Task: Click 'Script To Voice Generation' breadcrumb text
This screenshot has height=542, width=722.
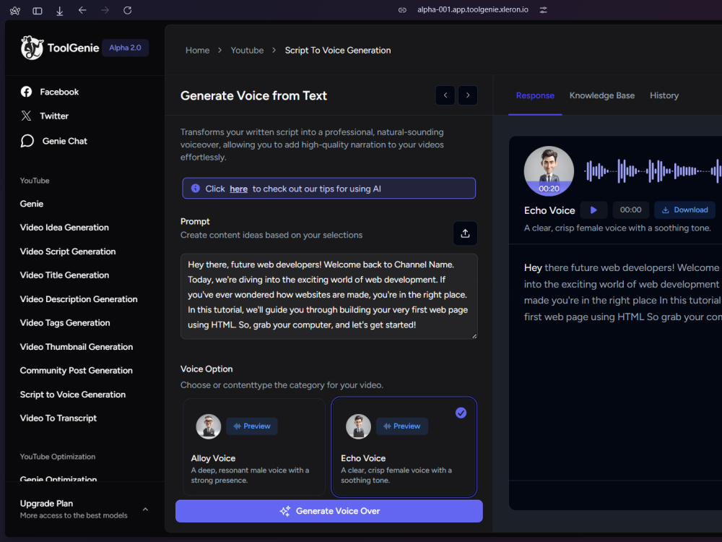Action: (x=337, y=51)
